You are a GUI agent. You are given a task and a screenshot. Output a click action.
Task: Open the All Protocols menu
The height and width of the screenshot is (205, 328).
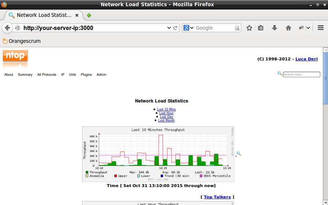[46, 75]
